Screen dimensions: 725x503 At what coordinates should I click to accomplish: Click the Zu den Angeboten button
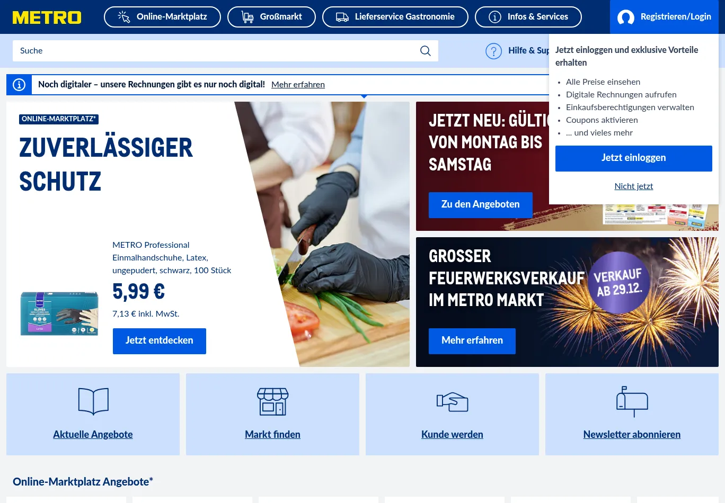coord(480,205)
